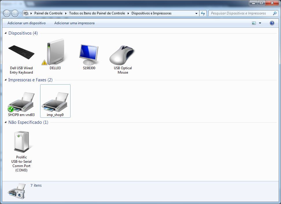
Task: Click Dispositivos e Impressoras breadcrumb
Action: click(x=151, y=13)
